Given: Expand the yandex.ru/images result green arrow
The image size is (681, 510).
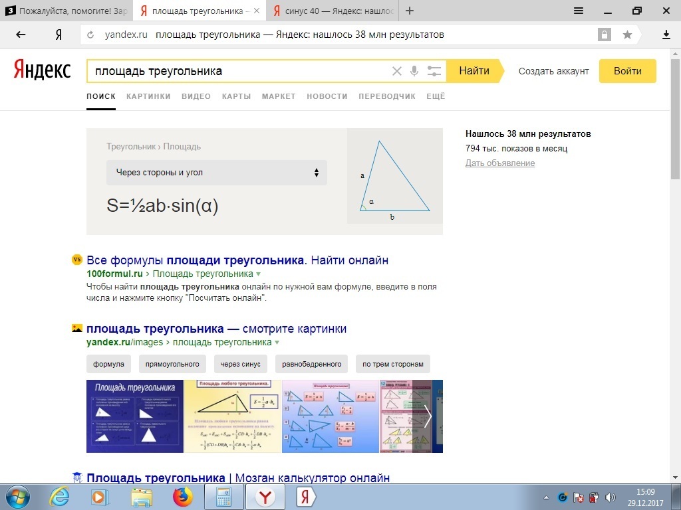Looking at the screenshot, I should click(x=277, y=343).
